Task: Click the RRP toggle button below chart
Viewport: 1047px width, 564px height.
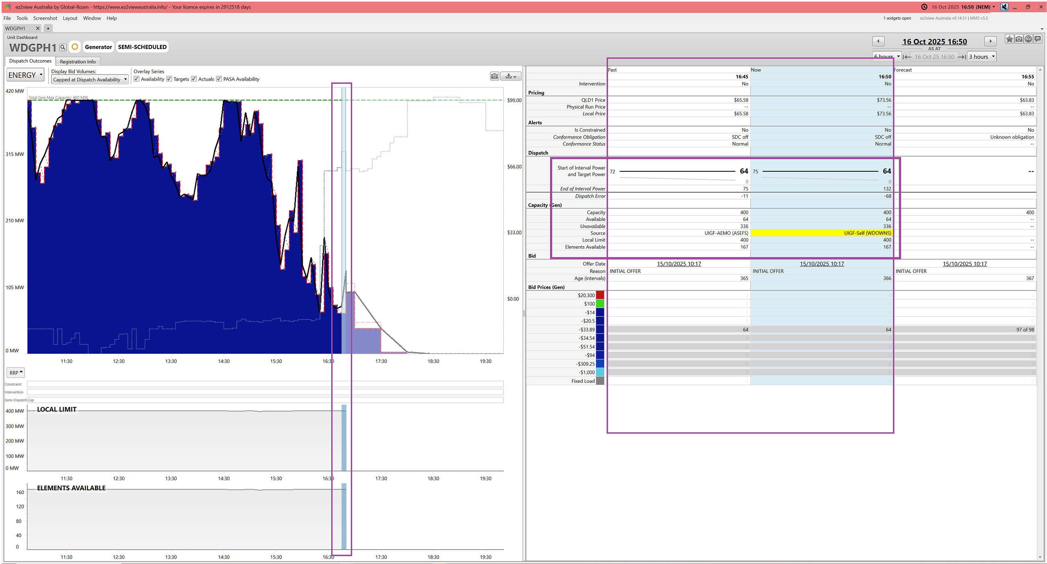Action: (x=16, y=373)
